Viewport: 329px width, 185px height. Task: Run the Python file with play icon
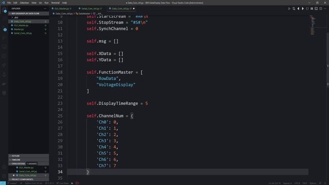289,9
